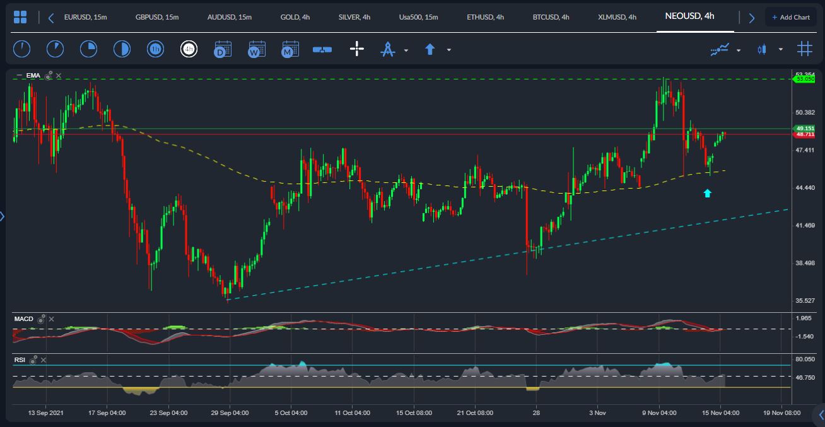The height and width of the screenshot is (427, 825).
Task: Switch to the BTCUSD, 4h tab
Action: coord(551,17)
